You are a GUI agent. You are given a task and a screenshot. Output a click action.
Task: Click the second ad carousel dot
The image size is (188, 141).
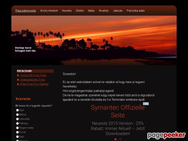pos(120,139)
